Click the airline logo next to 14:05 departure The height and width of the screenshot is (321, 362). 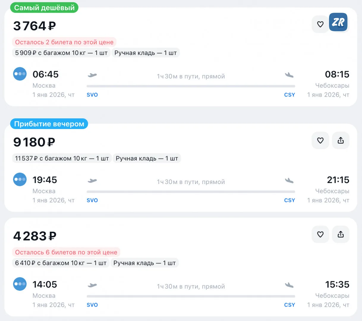click(x=20, y=284)
